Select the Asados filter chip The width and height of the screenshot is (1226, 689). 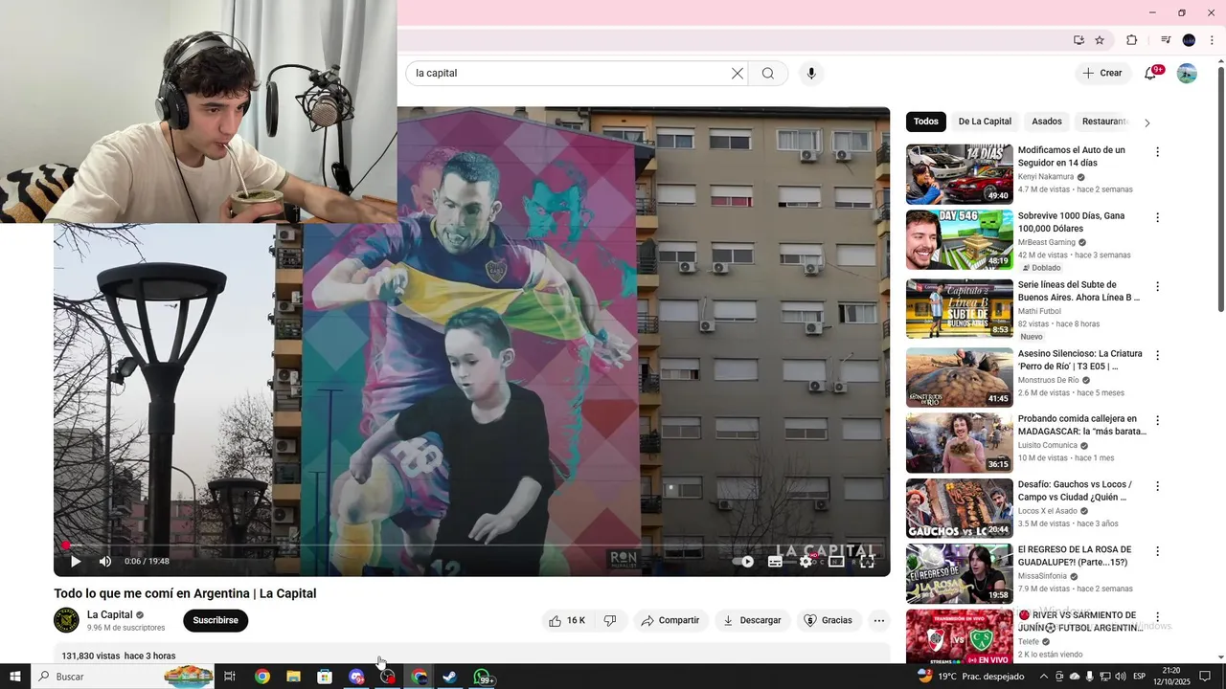(1047, 122)
